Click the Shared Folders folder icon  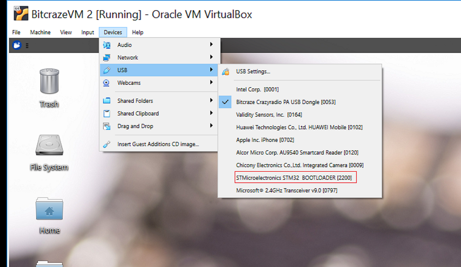tap(107, 101)
